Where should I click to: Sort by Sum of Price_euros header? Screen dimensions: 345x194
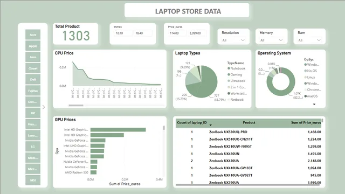[x=306, y=122]
